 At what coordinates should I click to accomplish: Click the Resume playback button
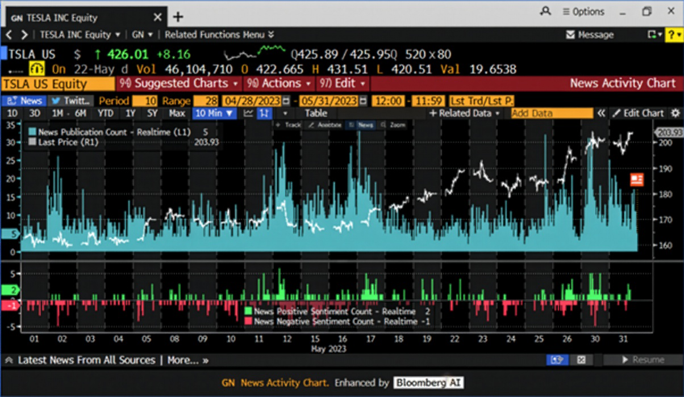[x=642, y=360]
